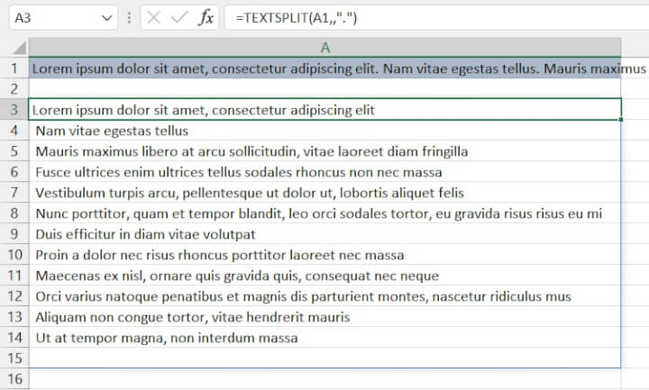Open Insert Function (fx) dialog

pos(206,17)
